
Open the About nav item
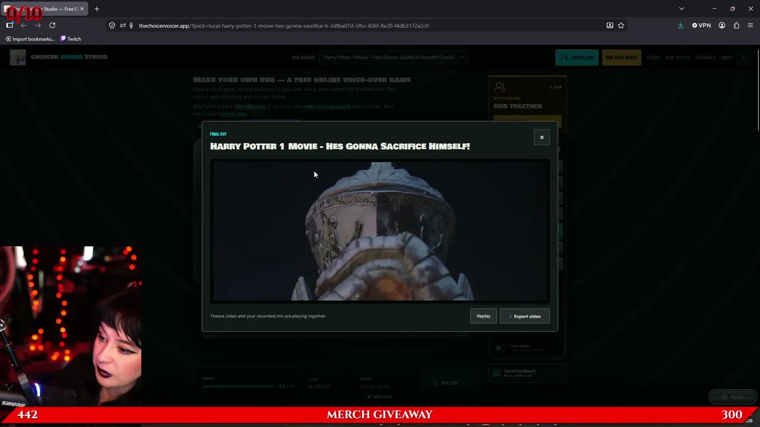click(x=727, y=58)
